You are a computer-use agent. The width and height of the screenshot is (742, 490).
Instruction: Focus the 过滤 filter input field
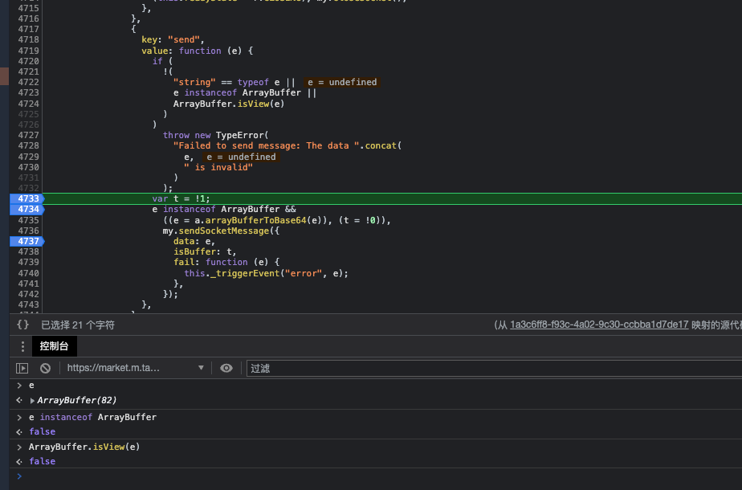click(494, 369)
